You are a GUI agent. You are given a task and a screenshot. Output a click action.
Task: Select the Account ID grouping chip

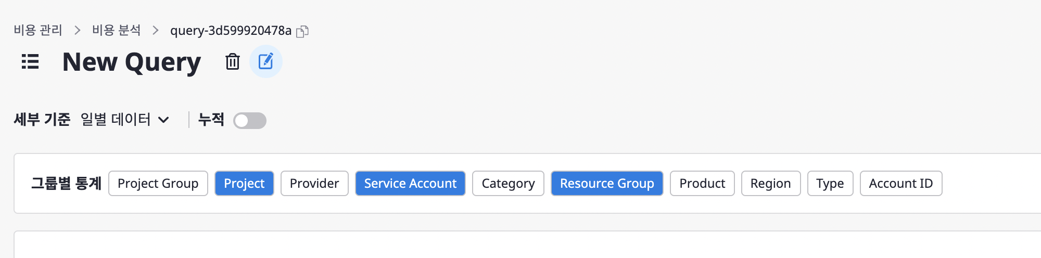pyautogui.click(x=901, y=184)
